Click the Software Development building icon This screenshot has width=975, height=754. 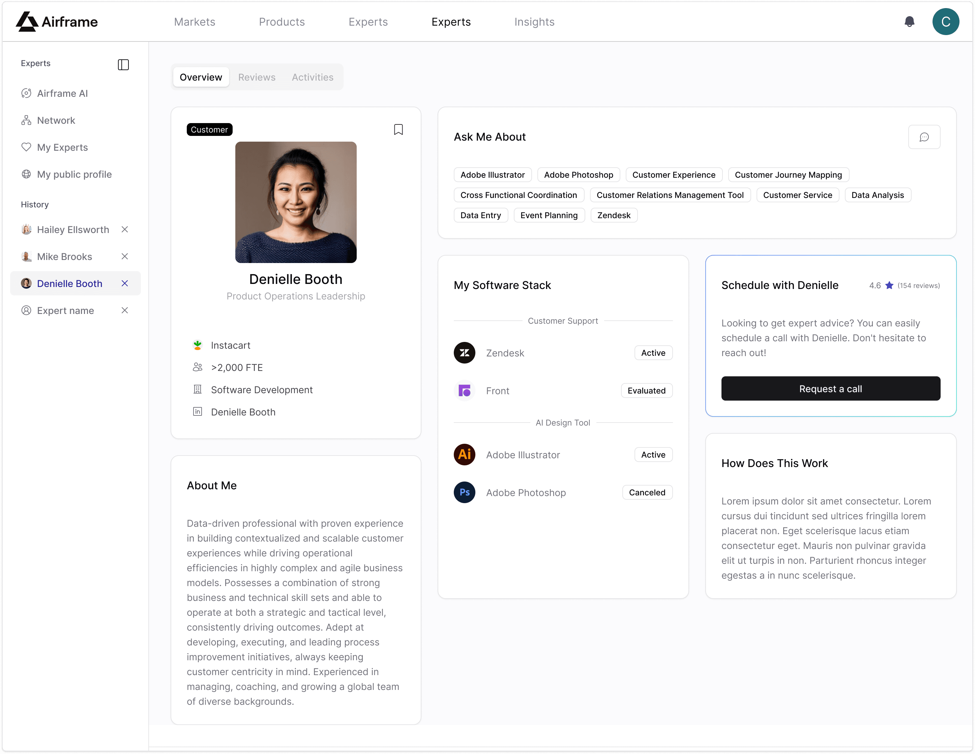point(197,389)
